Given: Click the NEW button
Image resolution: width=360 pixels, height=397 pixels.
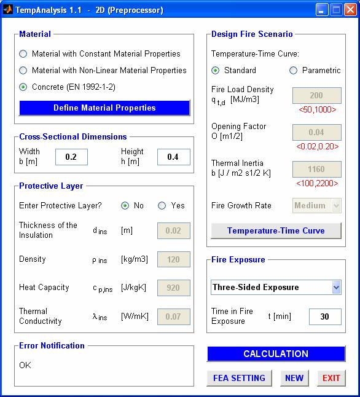Looking at the screenshot, I should coord(294,379).
